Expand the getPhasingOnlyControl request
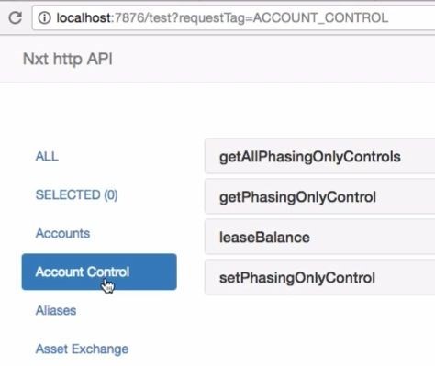 point(320,196)
